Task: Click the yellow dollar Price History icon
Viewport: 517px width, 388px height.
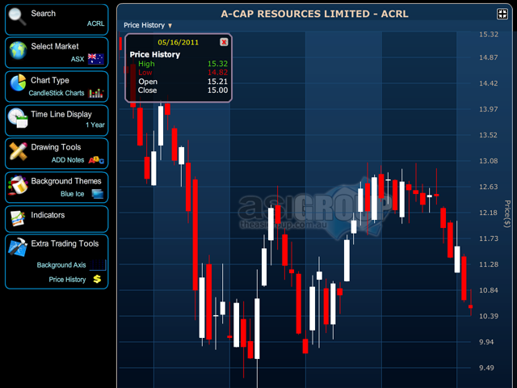Action: (x=97, y=279)
